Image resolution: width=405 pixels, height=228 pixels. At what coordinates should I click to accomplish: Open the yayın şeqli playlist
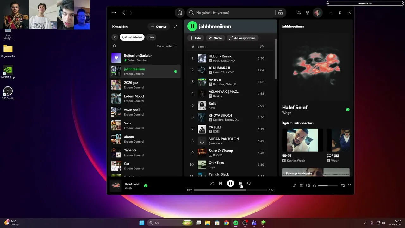pos(145,112)
